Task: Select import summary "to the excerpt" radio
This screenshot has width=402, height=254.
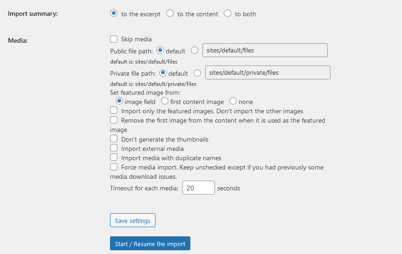Action: click(x=114, y=13)
